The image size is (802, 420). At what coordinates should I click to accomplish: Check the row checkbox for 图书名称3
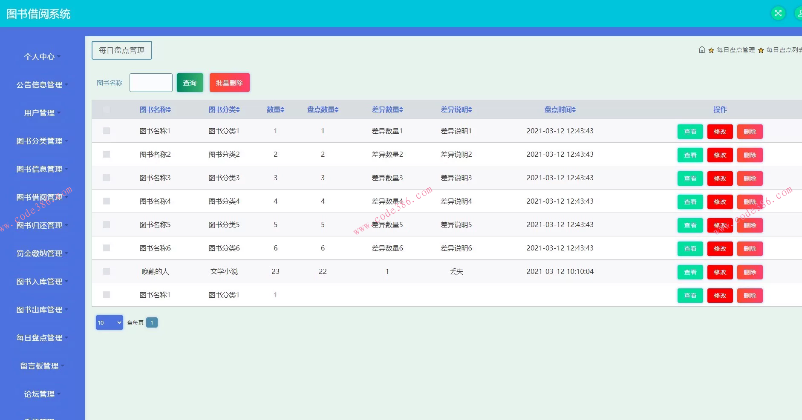[107, 178]
